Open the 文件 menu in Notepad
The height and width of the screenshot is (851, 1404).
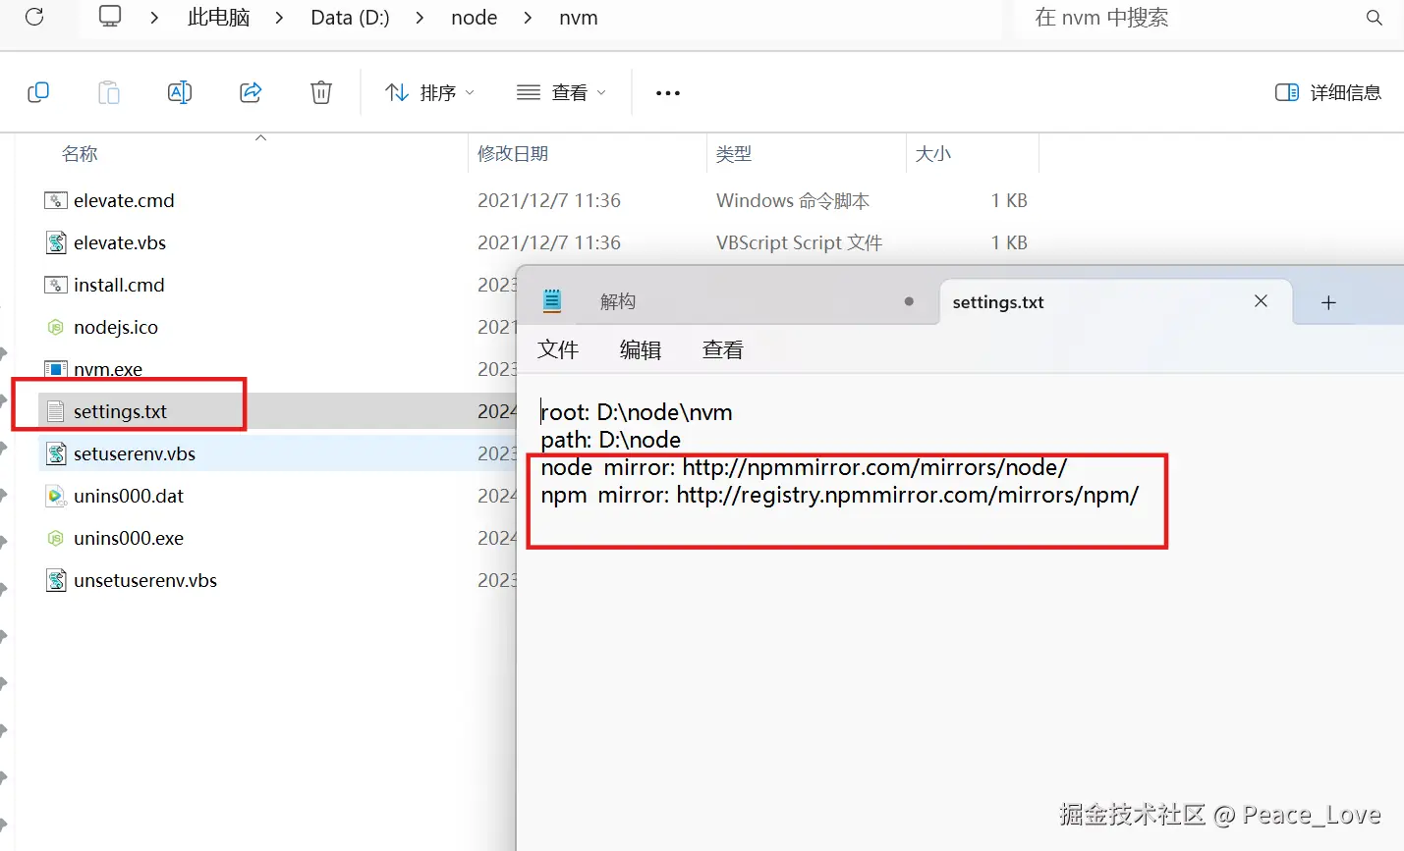click(x=558, y=349)
